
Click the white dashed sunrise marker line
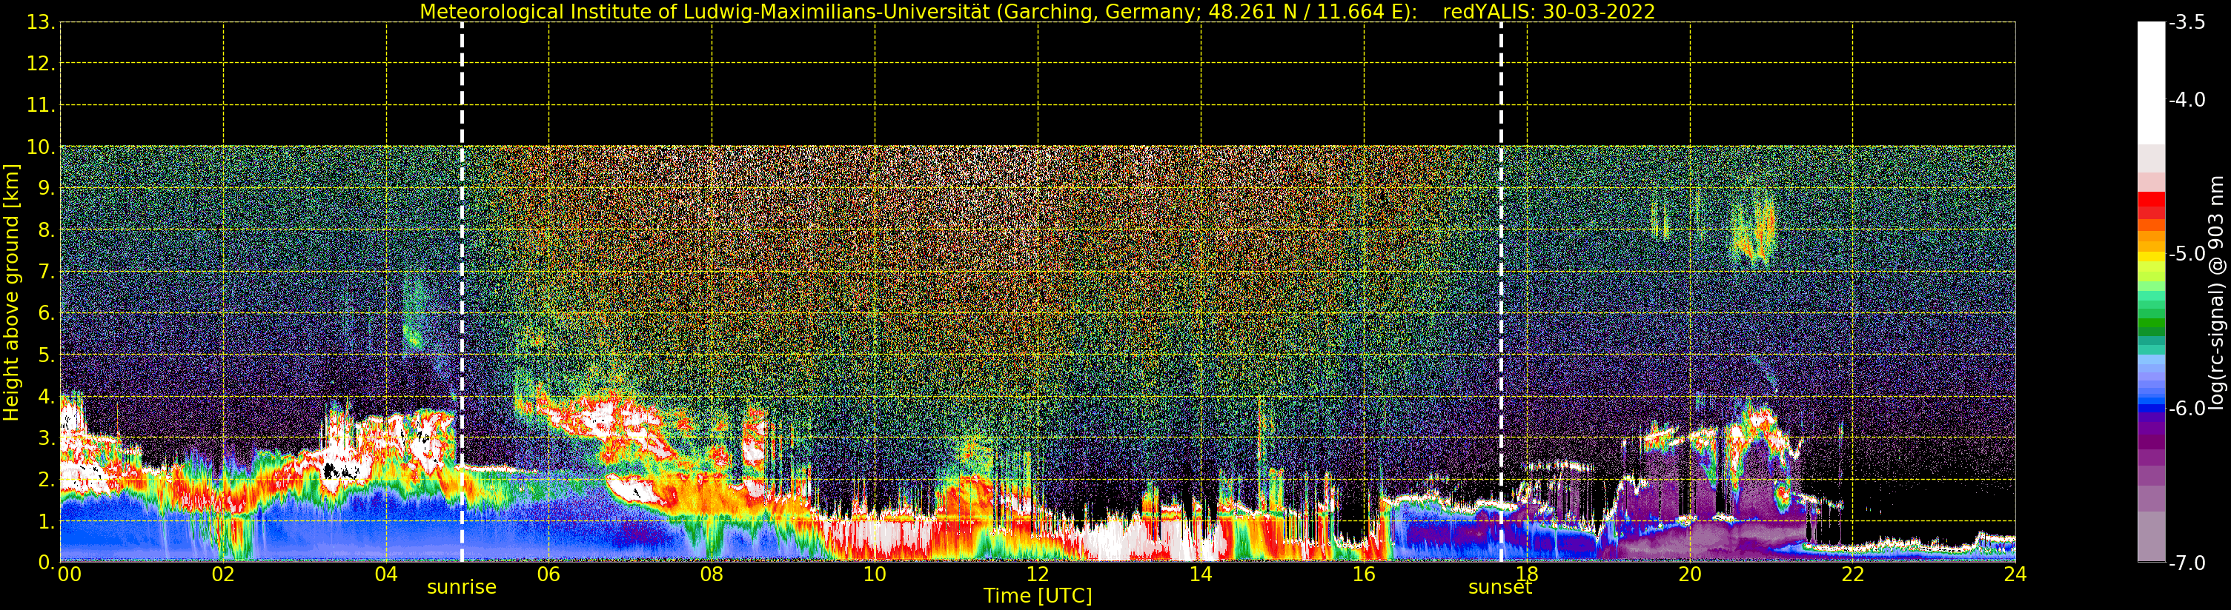pos(462,292)
